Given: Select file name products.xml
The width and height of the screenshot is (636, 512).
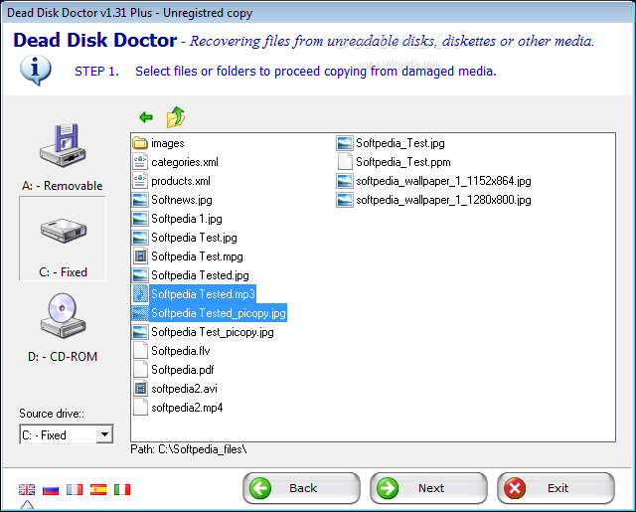Looking at the screenshot, I should 181,181.
